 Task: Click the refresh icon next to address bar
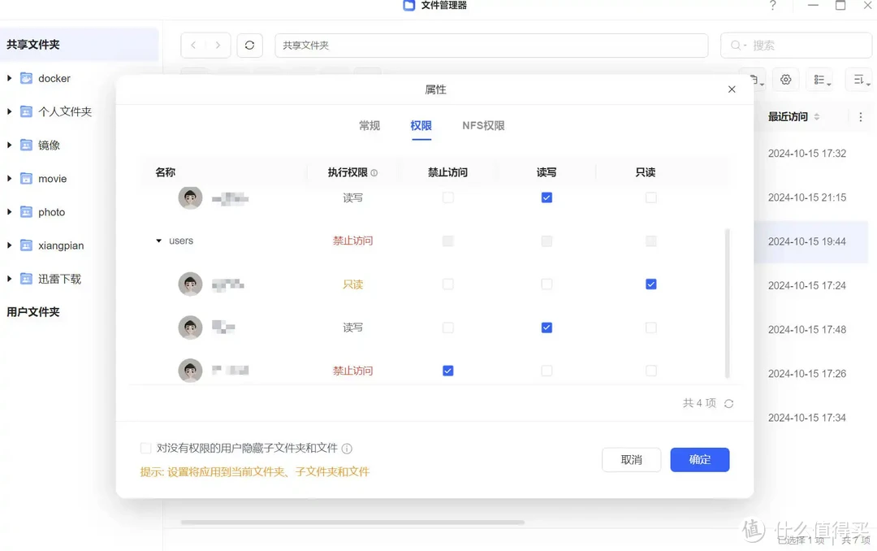pos(249,45)
